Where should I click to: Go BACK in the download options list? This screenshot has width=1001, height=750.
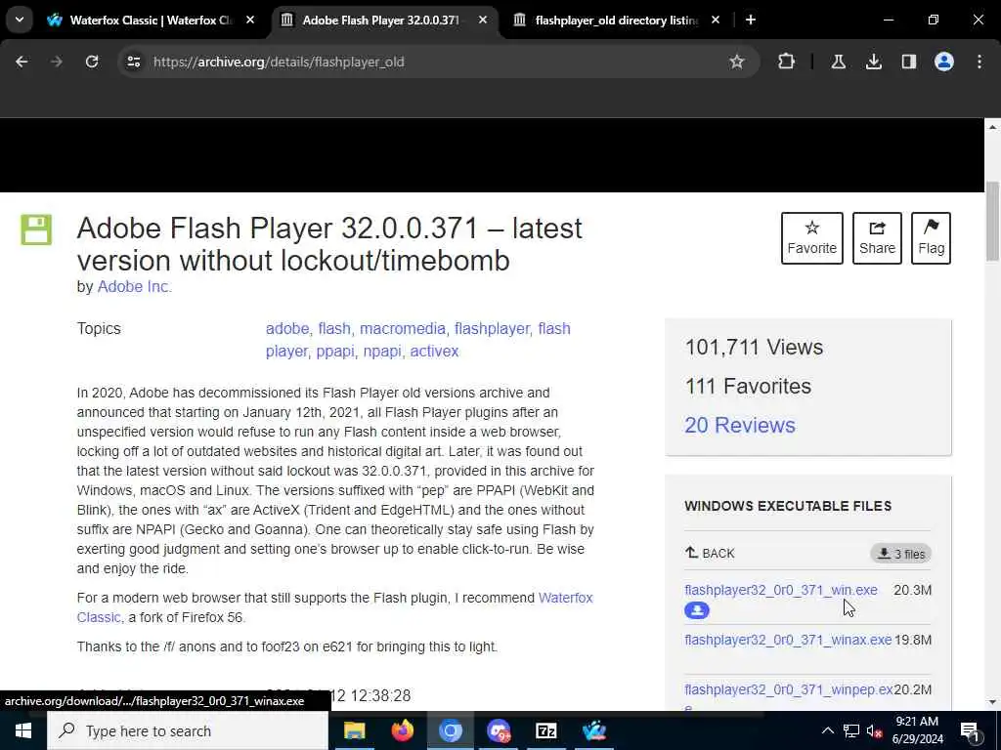[710, 553]
